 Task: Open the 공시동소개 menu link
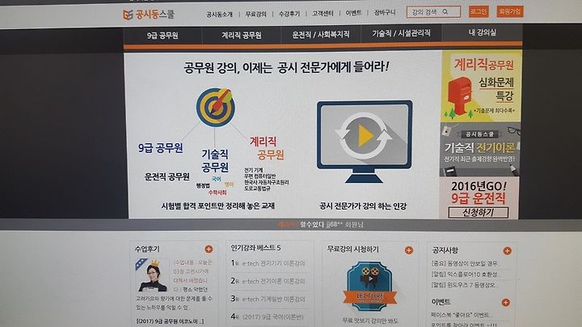pyautogui.click(x=219, y=15)
